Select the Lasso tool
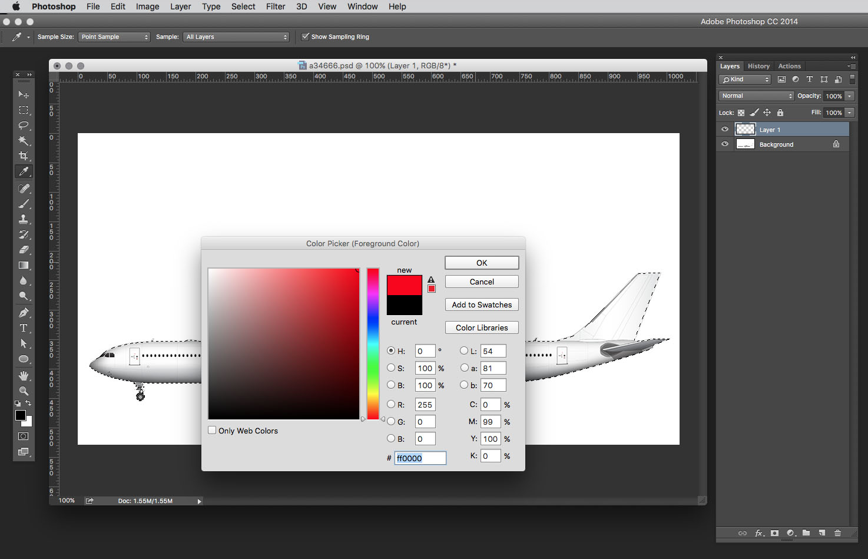868x559 pixels. pyautogui.click(x=24, y=125)
